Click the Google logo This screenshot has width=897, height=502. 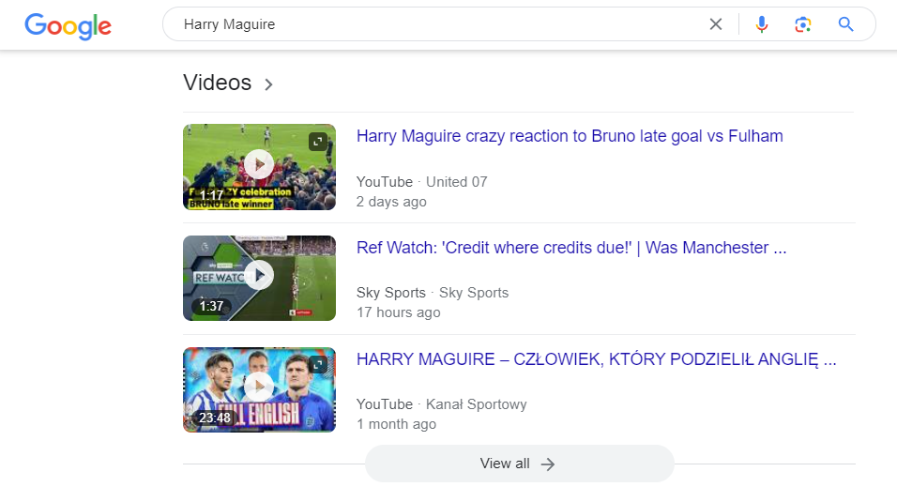[x=68, y=25]
